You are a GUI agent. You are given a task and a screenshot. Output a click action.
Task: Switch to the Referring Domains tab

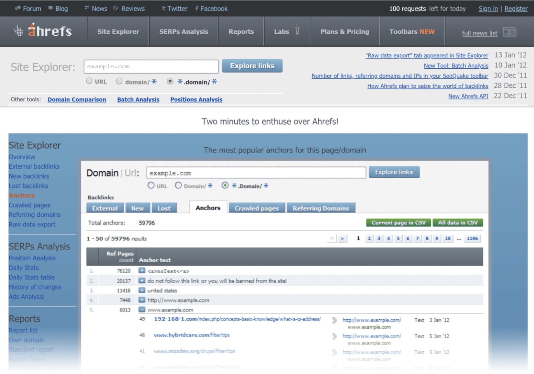321,208
